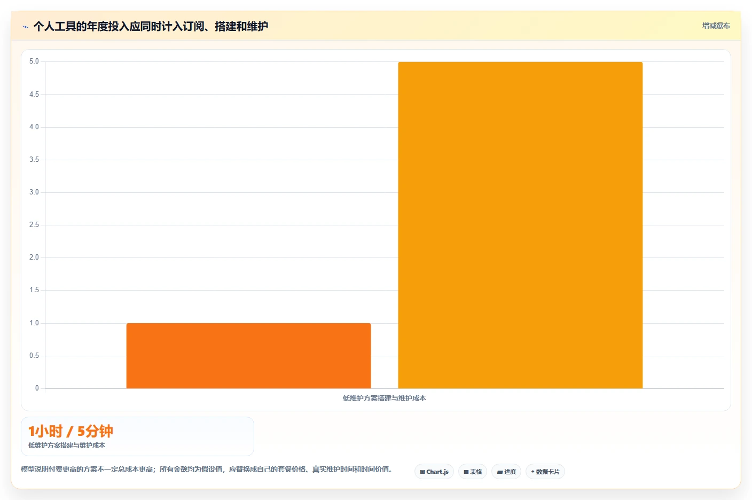Click the lightning icon beside the title
The width and height of the screenshot is (752, 500).
(25, 27)
